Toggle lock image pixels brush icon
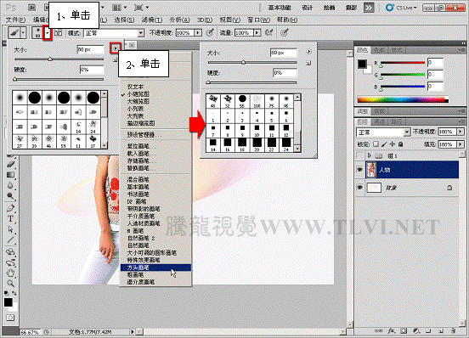Image resolution: width=469 pixels, height=338 pixels. 384,144
